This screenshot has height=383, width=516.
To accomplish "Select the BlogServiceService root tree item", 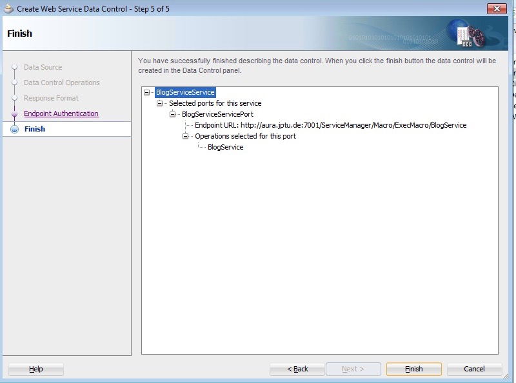I will [185, 93].
